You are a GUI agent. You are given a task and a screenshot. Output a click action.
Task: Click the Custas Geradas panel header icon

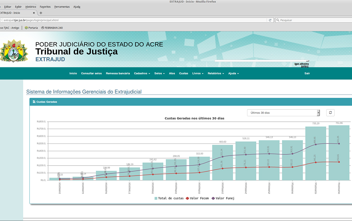[34, 102]
